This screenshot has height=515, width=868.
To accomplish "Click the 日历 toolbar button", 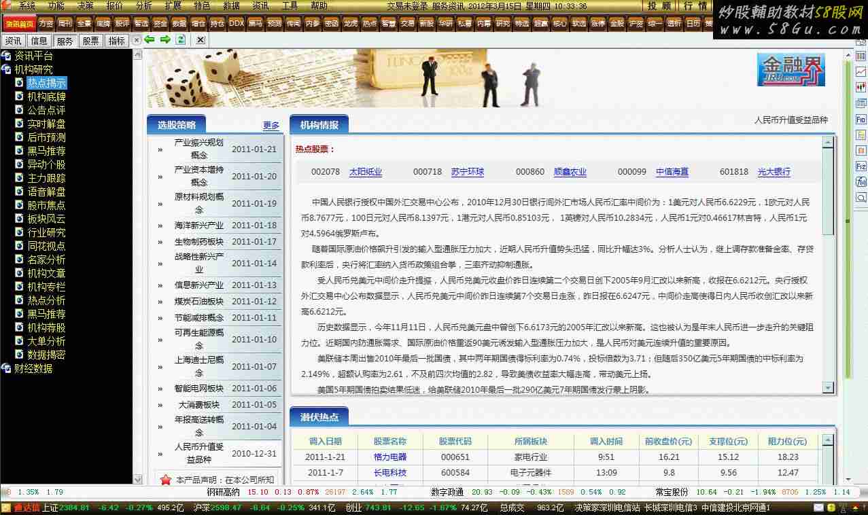I will 693,23.
